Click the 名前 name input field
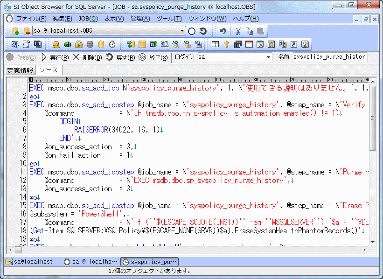383x279 pixels. (x=329, y=57)
